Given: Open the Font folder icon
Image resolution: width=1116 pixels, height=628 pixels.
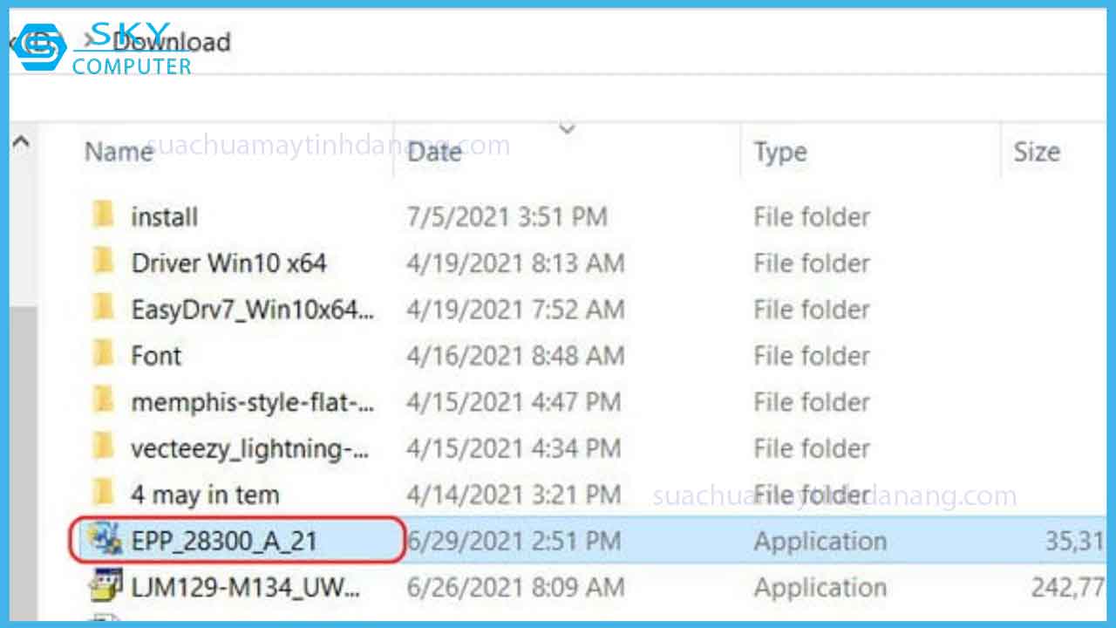Looking at the screenshot, I should [x=104, y=355].
